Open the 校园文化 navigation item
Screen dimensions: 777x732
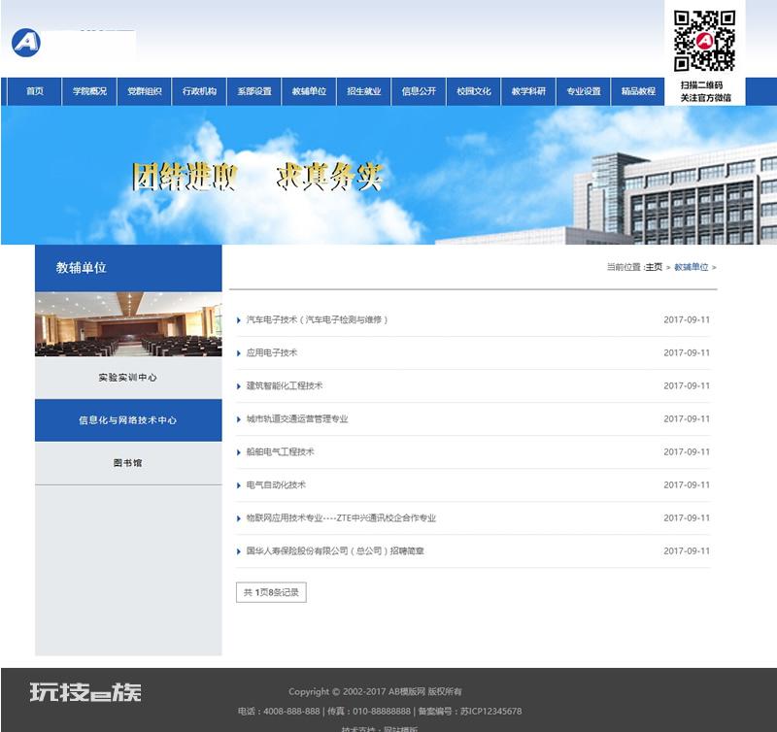coord(474,91)
